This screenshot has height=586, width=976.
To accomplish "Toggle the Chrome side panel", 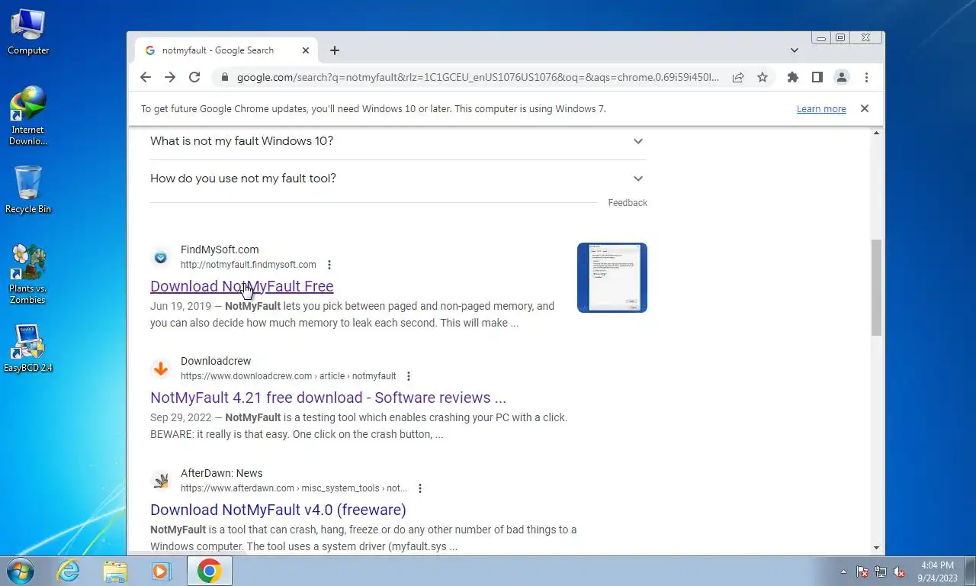I will pyautogui.click(x=817, y=77).
